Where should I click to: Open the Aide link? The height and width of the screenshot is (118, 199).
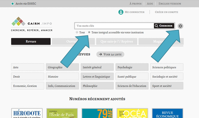(x=150, y=4)
